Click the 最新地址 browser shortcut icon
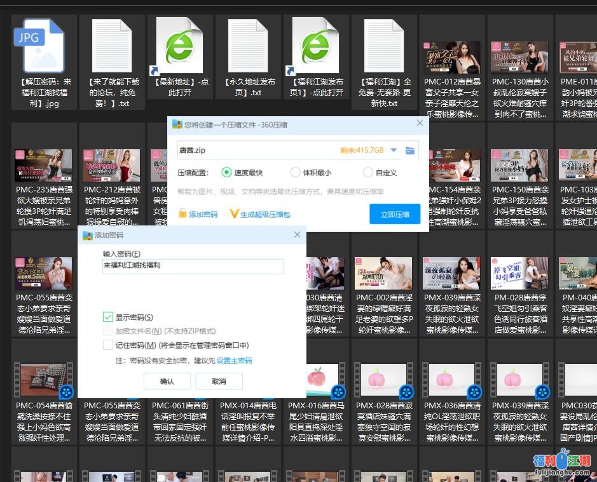597x482 pixels. coord(179,45)
